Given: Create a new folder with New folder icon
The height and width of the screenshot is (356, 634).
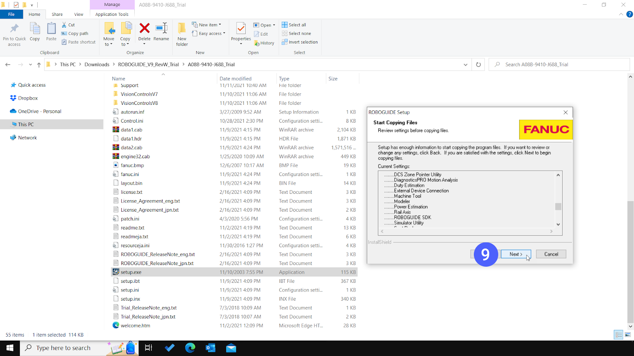Looking at the screenshot, I should click(182, 32).
